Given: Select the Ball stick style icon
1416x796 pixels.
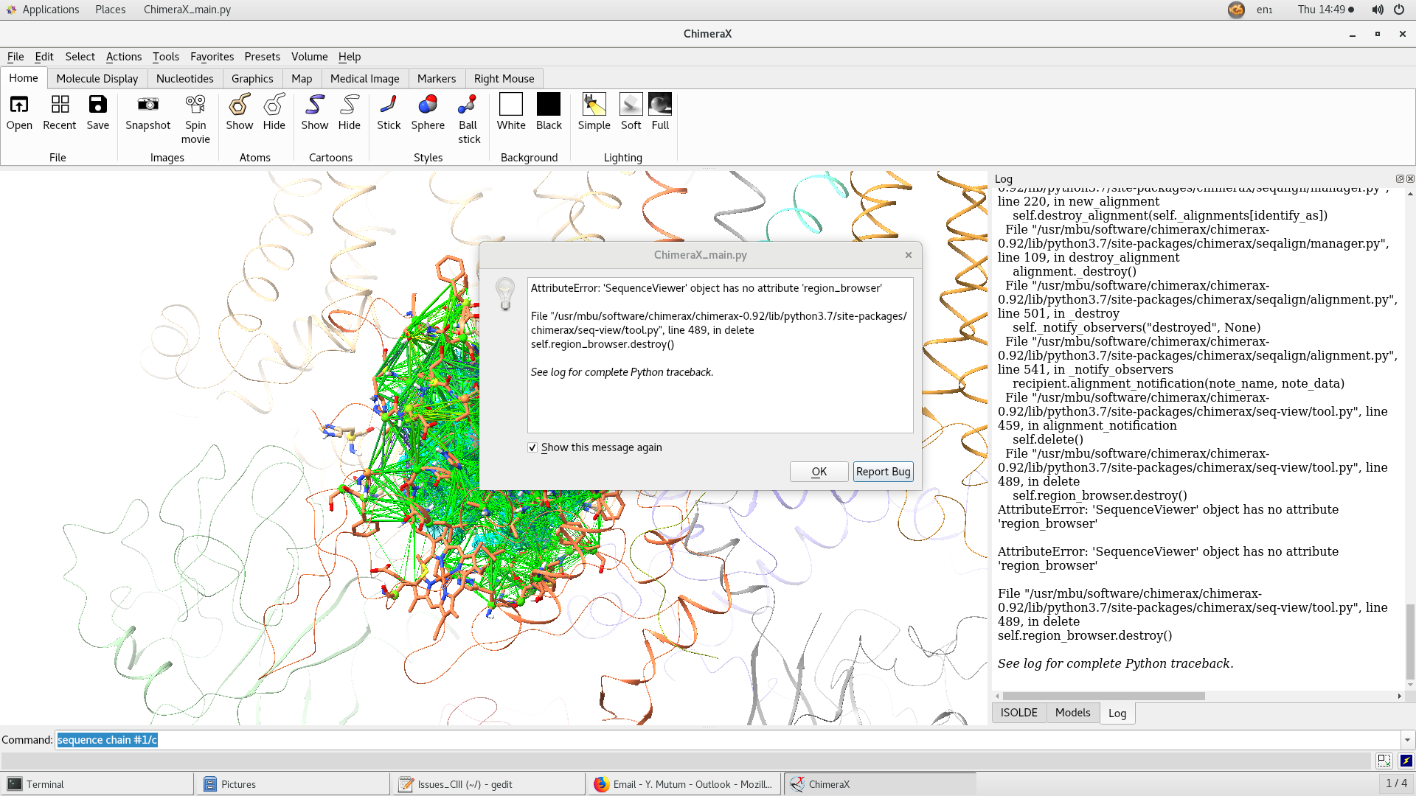Looking at the screenshot, I should tap(468, 105).
